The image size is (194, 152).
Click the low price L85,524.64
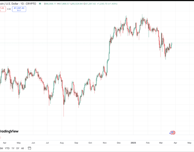point(77,4)
